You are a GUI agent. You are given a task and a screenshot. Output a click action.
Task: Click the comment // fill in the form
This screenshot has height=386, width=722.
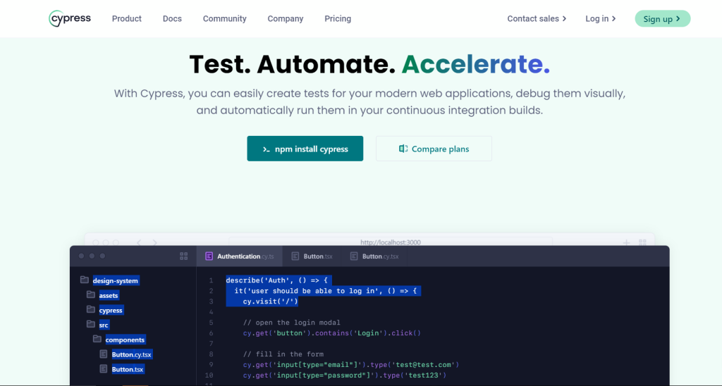[283, 354]
